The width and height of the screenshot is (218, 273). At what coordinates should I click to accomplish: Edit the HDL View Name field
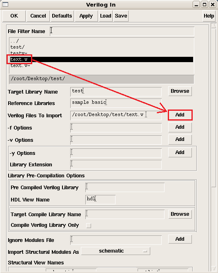tap(100, 199)
